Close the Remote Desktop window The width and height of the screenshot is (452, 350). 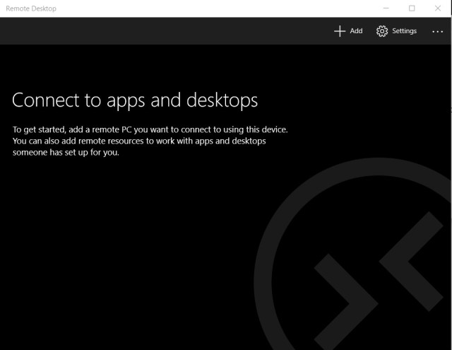[x=437, y=8]
